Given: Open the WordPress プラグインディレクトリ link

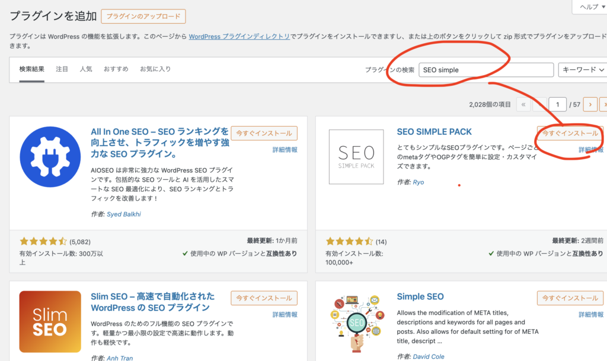Looking at the screenshot, I should 239,36.
